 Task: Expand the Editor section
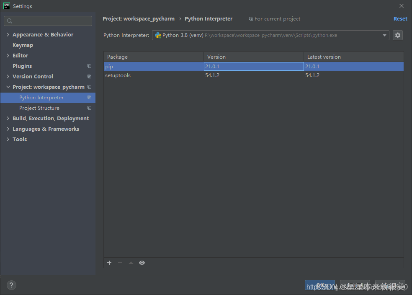[8, 55]
